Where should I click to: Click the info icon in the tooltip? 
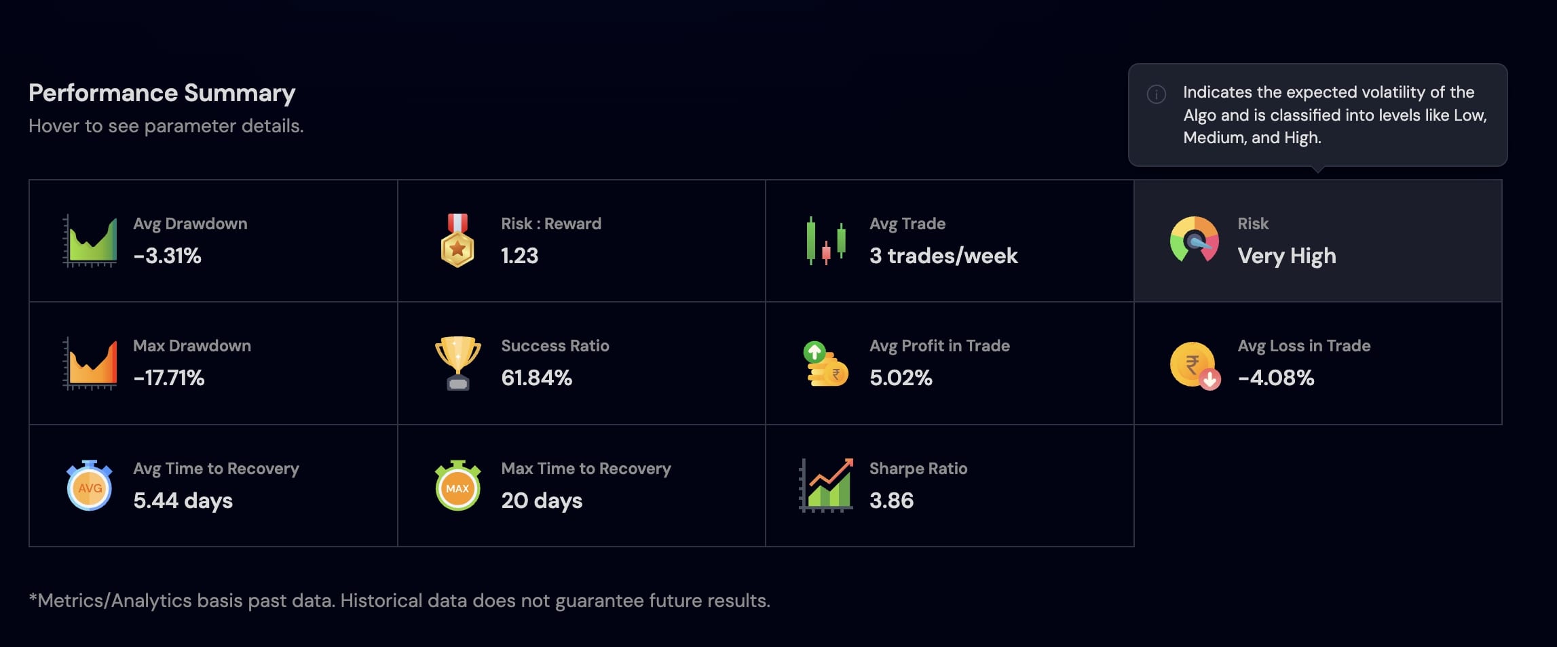click(x=1156, y=94)
